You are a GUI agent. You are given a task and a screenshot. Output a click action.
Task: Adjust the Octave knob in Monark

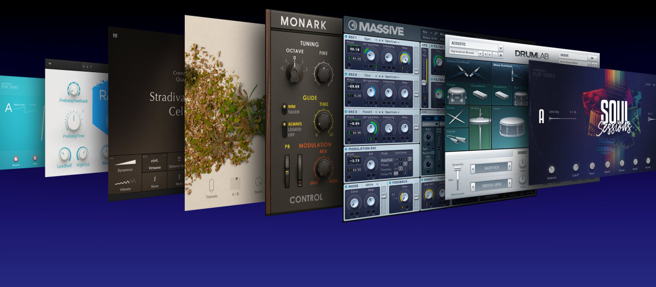click(x=293, y=71)
